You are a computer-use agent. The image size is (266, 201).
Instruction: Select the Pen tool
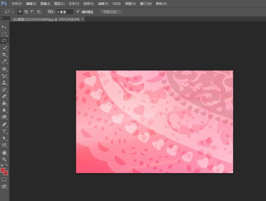[4, 124]
